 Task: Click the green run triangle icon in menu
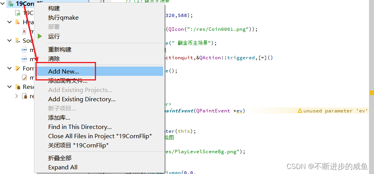click(x=40, y=37)
